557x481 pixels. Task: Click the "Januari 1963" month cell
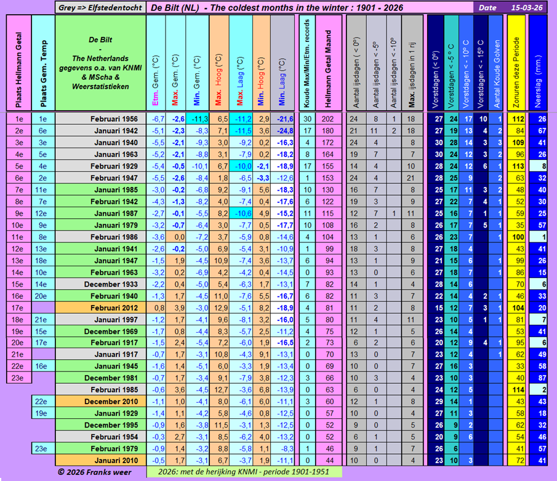(100, 154)
